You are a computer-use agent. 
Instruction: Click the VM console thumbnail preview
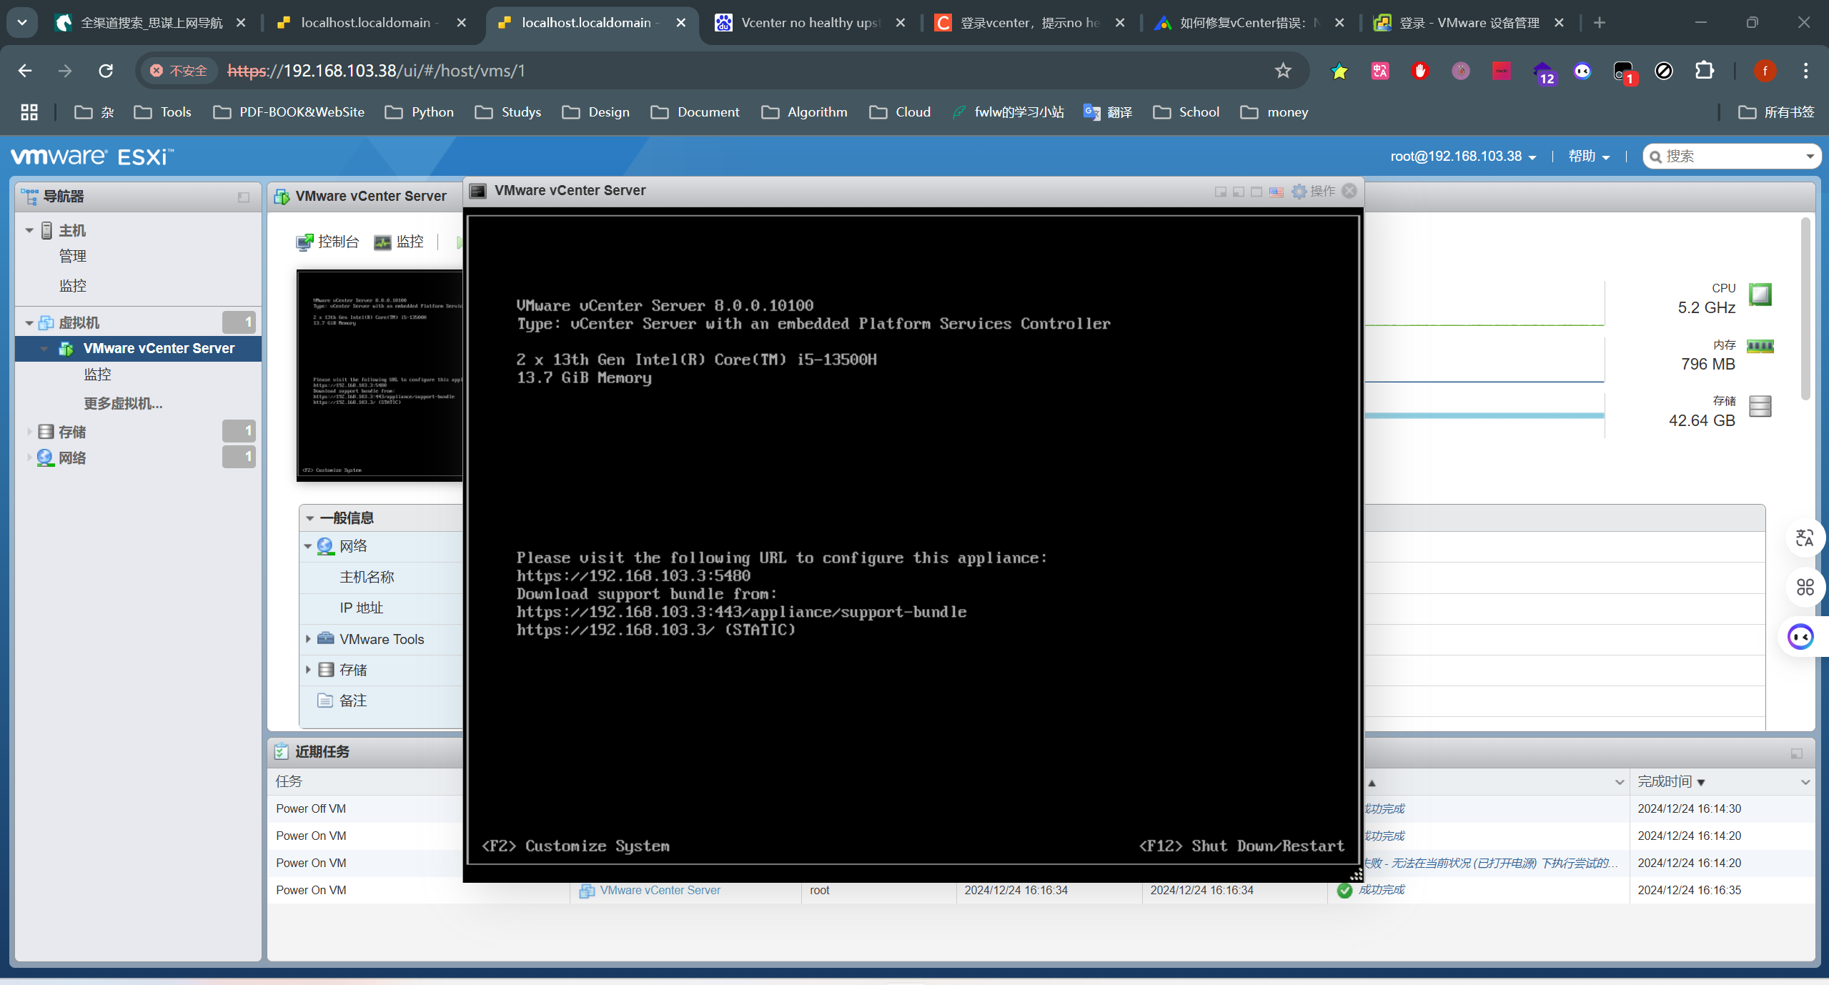[380, 375]
